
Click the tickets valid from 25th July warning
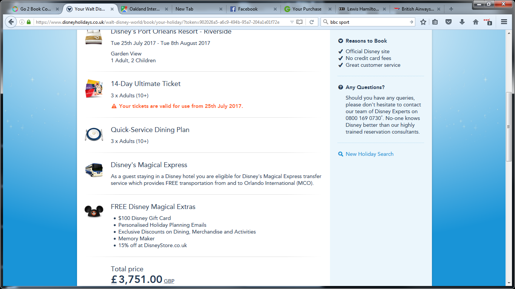click(x=181, y=106)
